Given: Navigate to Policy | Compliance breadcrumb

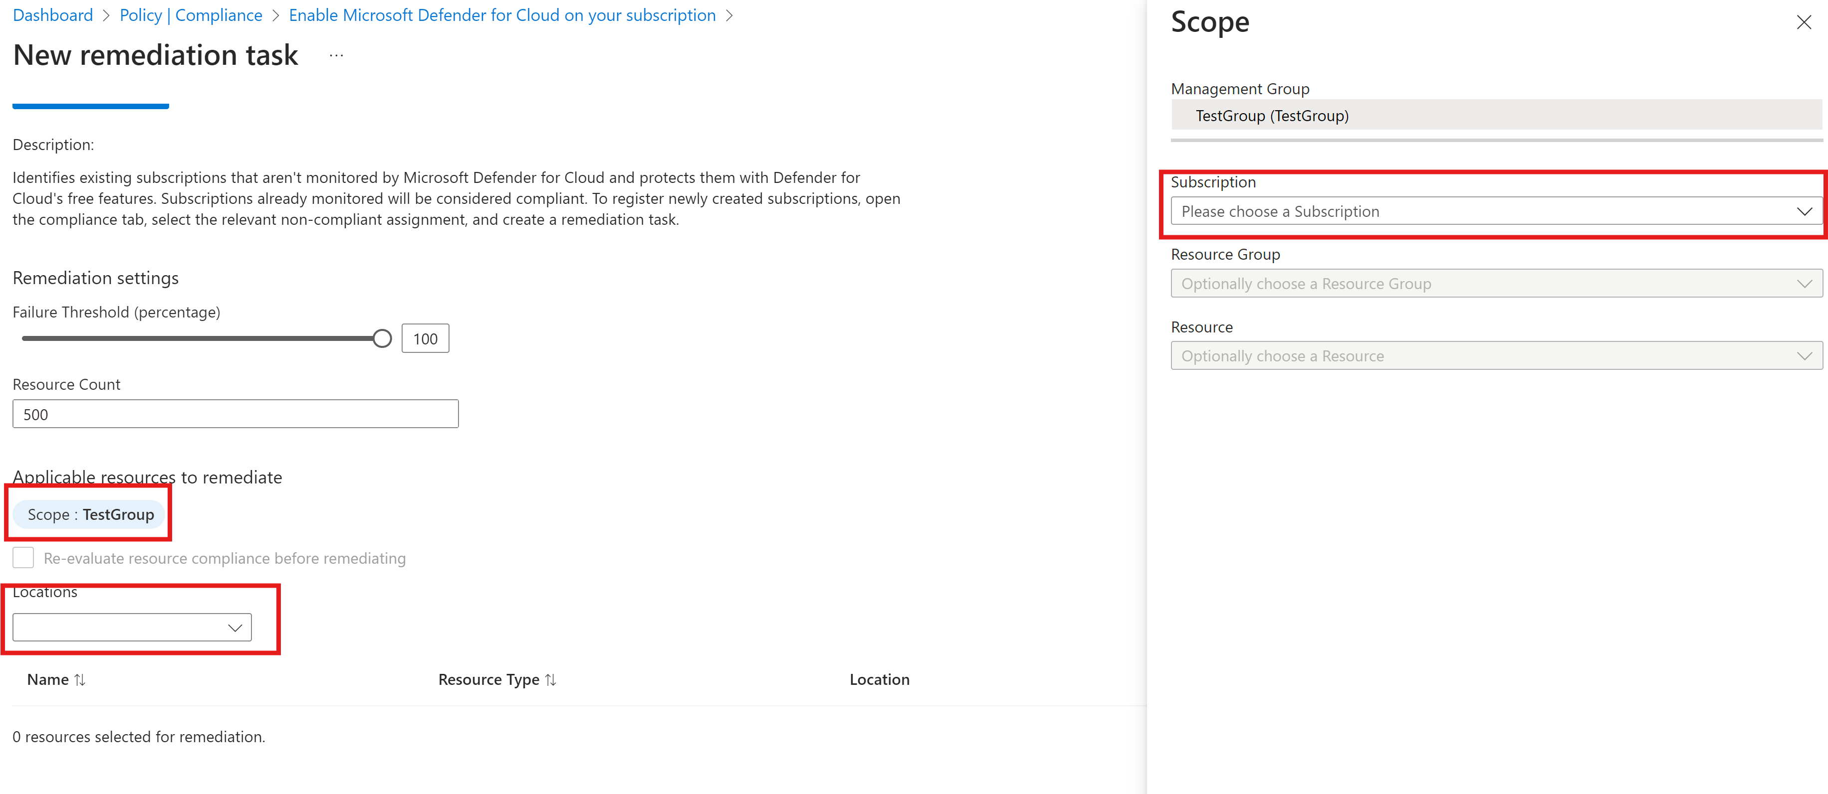Looking at the screenshot, I should coord(191,15).
